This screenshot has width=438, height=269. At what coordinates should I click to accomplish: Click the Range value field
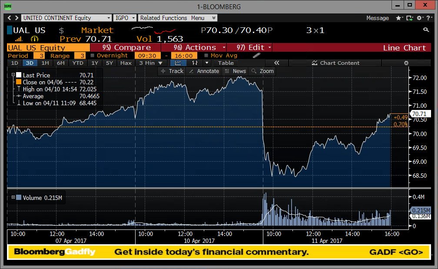pos(80,56)
